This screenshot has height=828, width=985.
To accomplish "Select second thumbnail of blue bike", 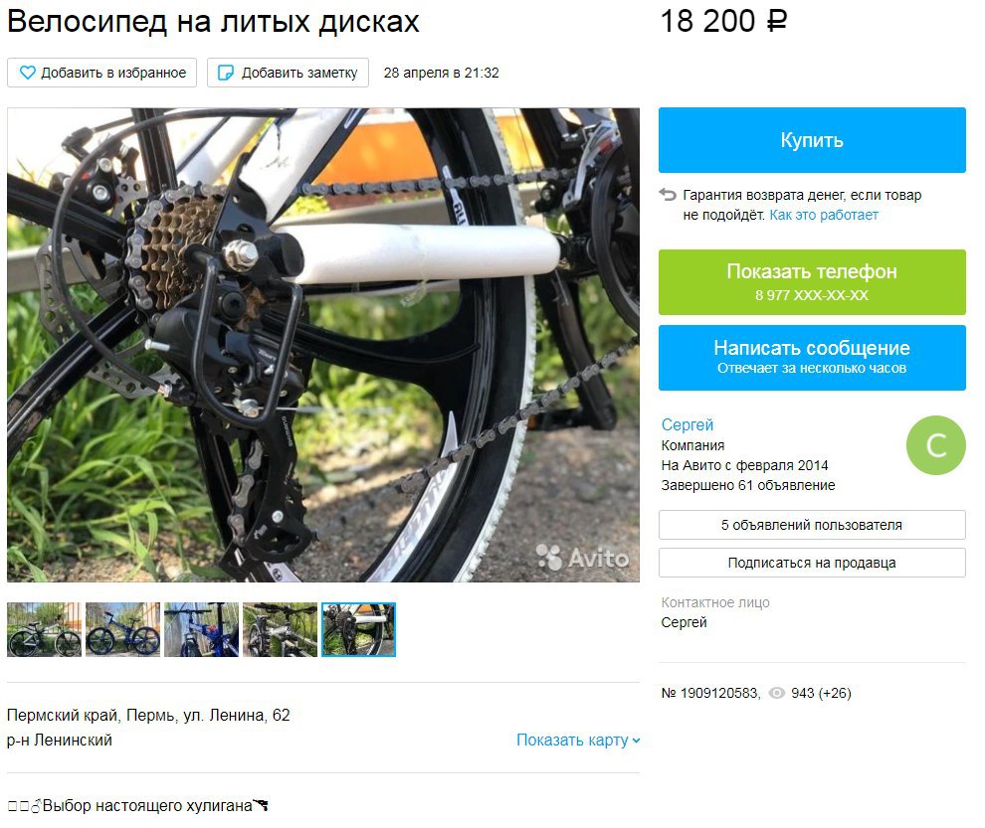I will tap(122, 629).
